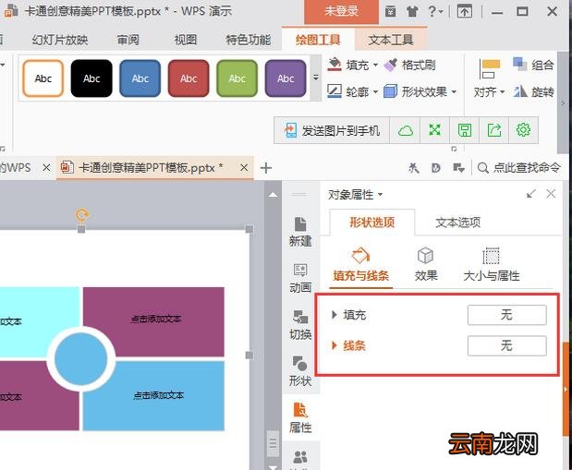Click the 旋转 rotate icon

520,91
